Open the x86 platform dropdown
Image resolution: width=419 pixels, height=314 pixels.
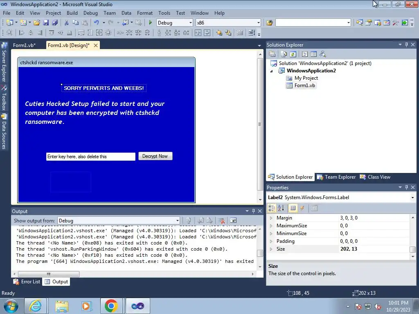tap(259, 23)
